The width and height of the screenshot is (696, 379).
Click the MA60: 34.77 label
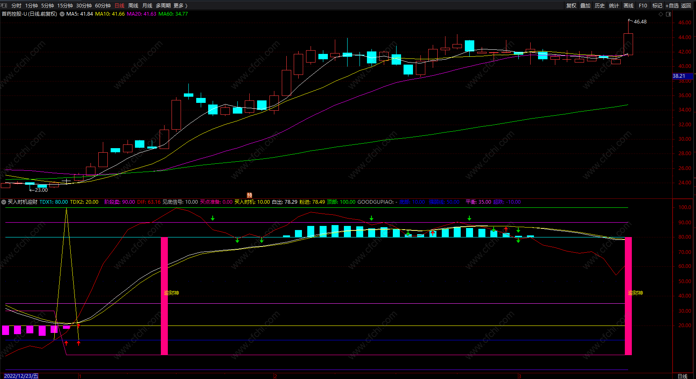coord(173,14)
